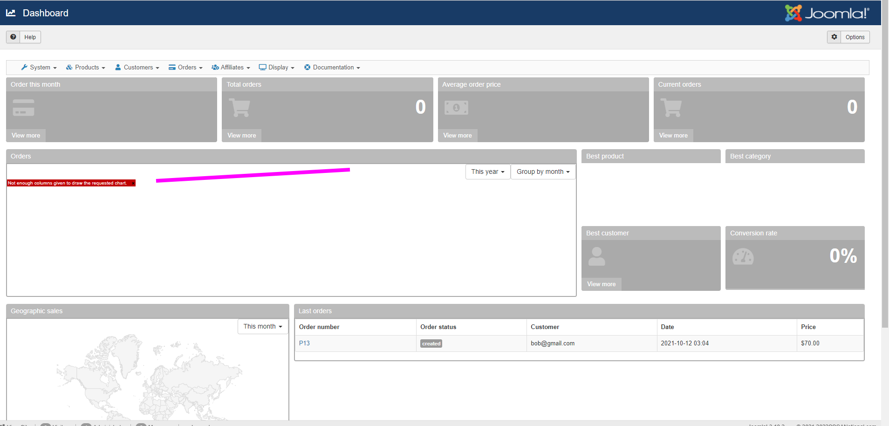889x426 pixels.
Task: Click the 'Geographic sales' panel header
Action: coord(148,311)
